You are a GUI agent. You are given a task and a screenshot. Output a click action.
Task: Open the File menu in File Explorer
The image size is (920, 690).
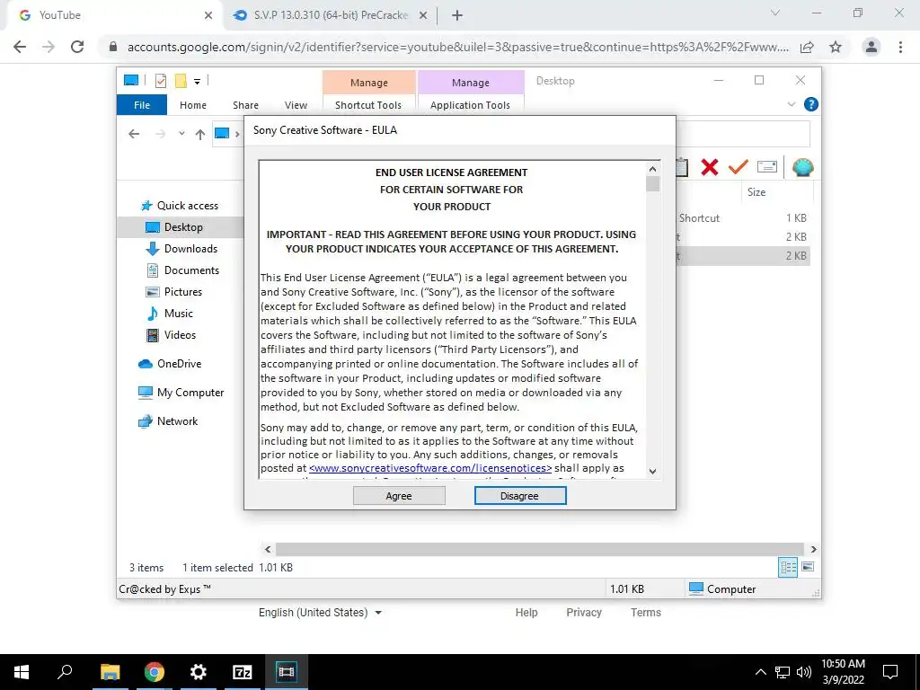142,105
